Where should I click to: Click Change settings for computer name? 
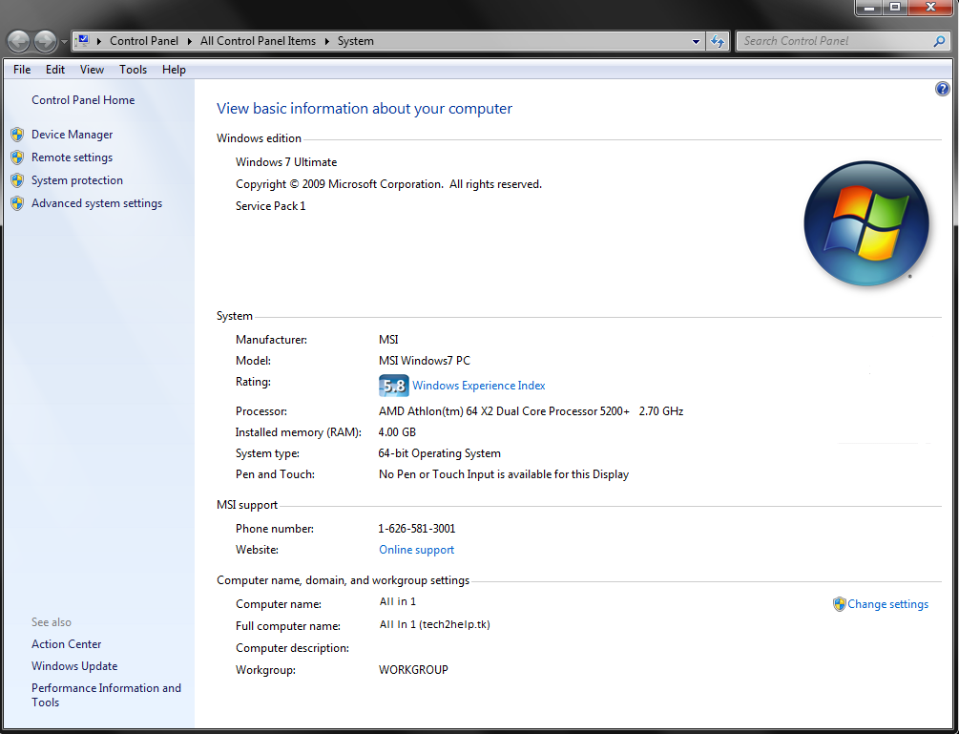coord(888,603)
